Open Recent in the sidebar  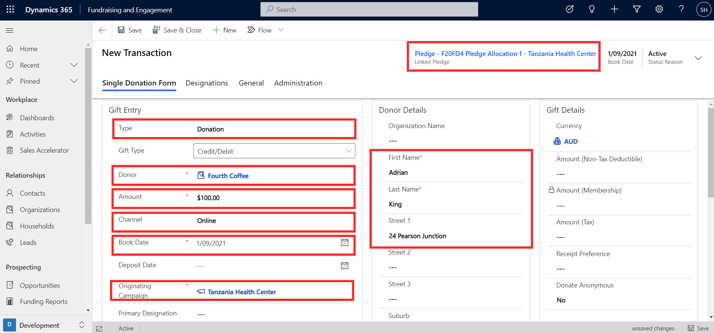coord(30,65)
